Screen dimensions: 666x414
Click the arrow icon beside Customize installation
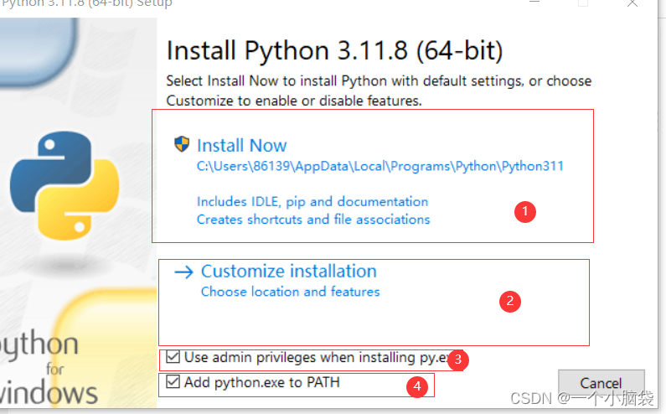click(184, 272)
